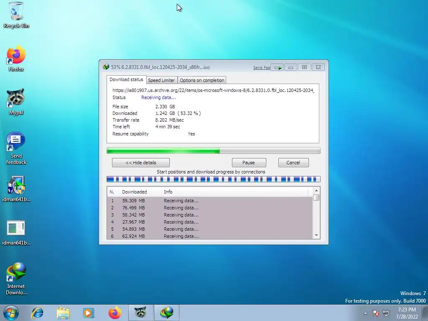This screenshot has height=321, width=428.
Task: Sort by the Downloaded column header
Action: point(140,192)
